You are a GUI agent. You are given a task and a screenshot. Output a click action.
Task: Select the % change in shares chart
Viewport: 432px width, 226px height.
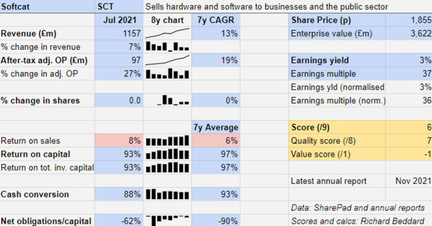173,100
